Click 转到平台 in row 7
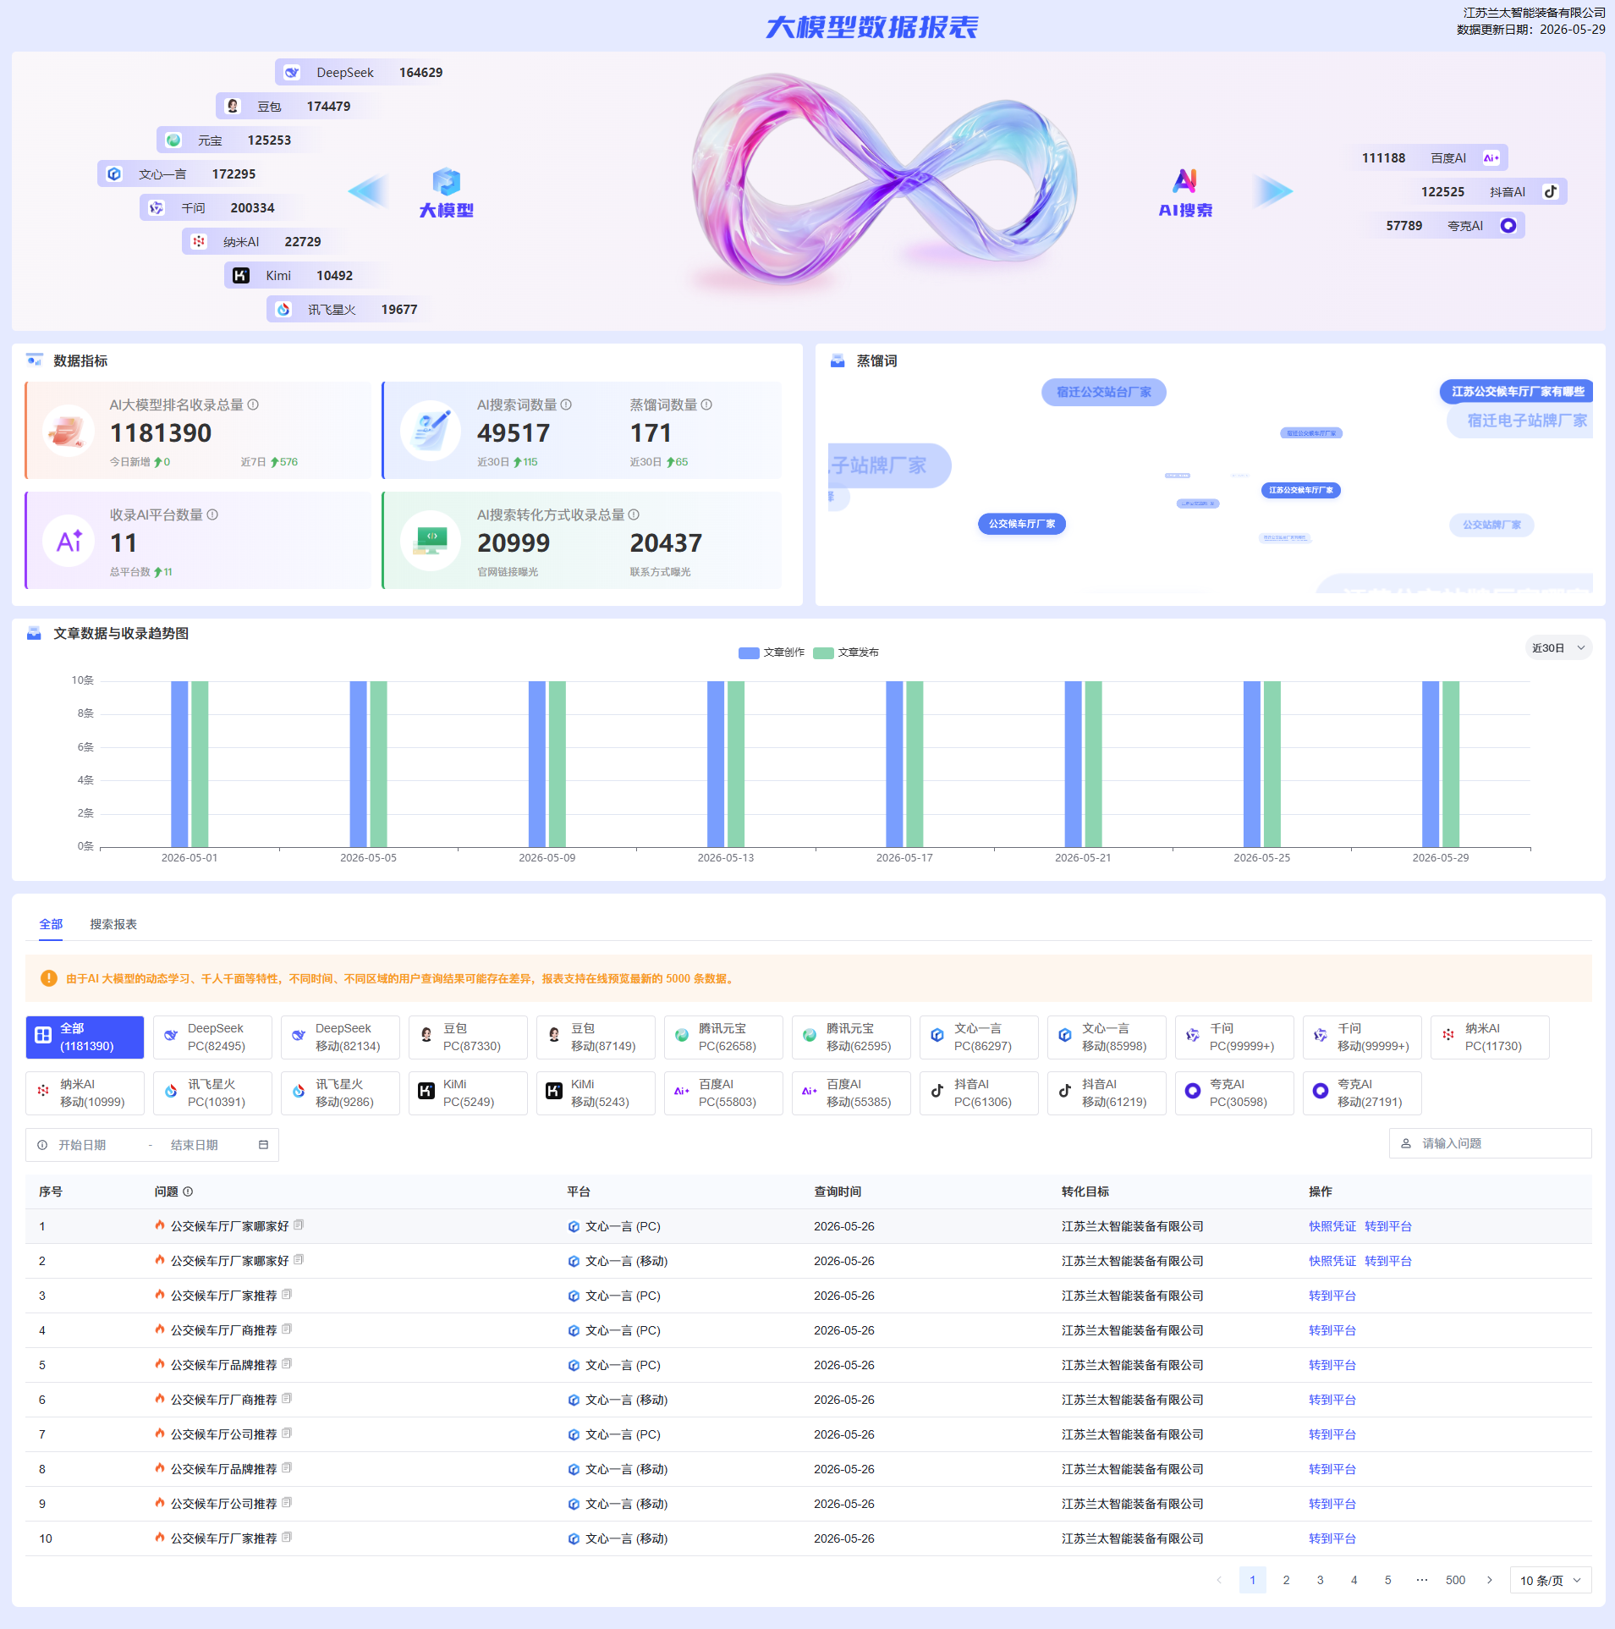1615x1629 pixels. point(1332,1434)
